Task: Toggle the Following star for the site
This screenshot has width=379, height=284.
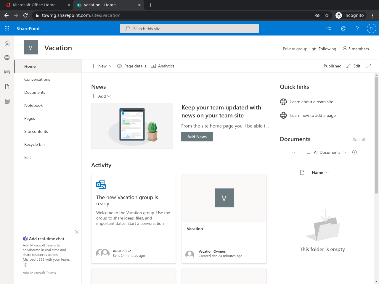Action: coord(314,49)
